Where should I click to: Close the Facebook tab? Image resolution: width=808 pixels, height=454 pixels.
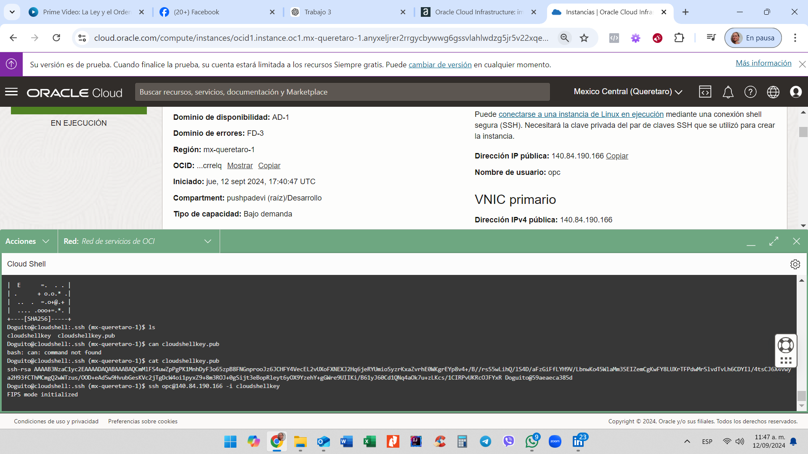click(x=272, y=12)
